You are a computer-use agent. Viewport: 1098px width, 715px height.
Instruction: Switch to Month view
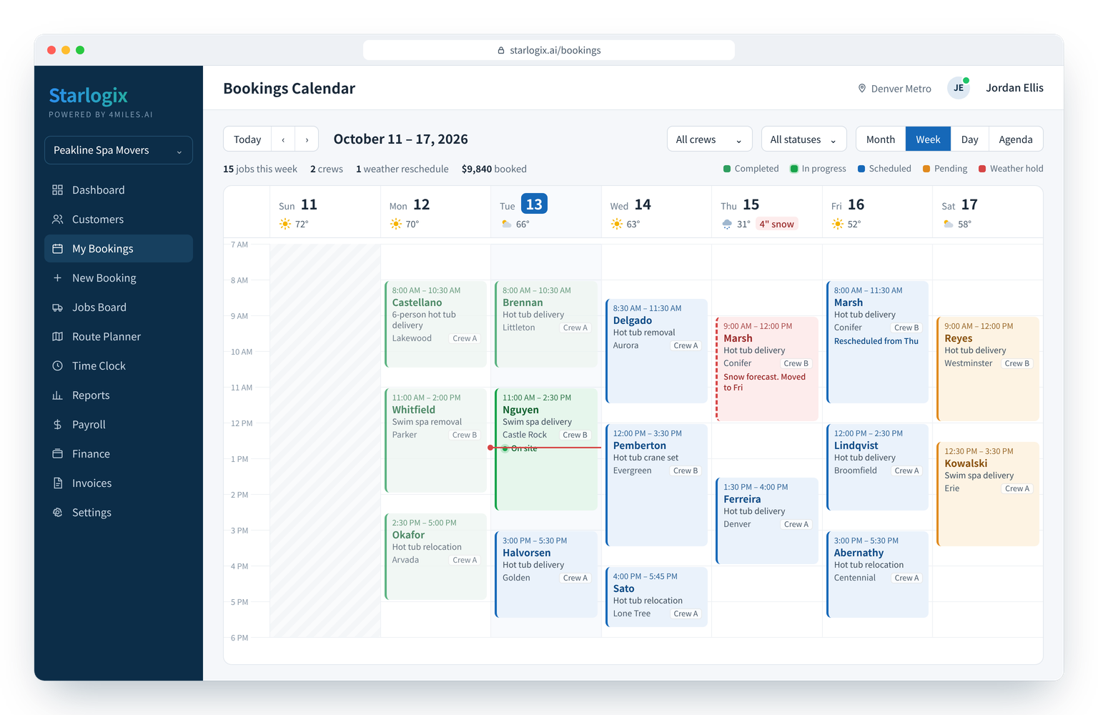coord(881,139)
